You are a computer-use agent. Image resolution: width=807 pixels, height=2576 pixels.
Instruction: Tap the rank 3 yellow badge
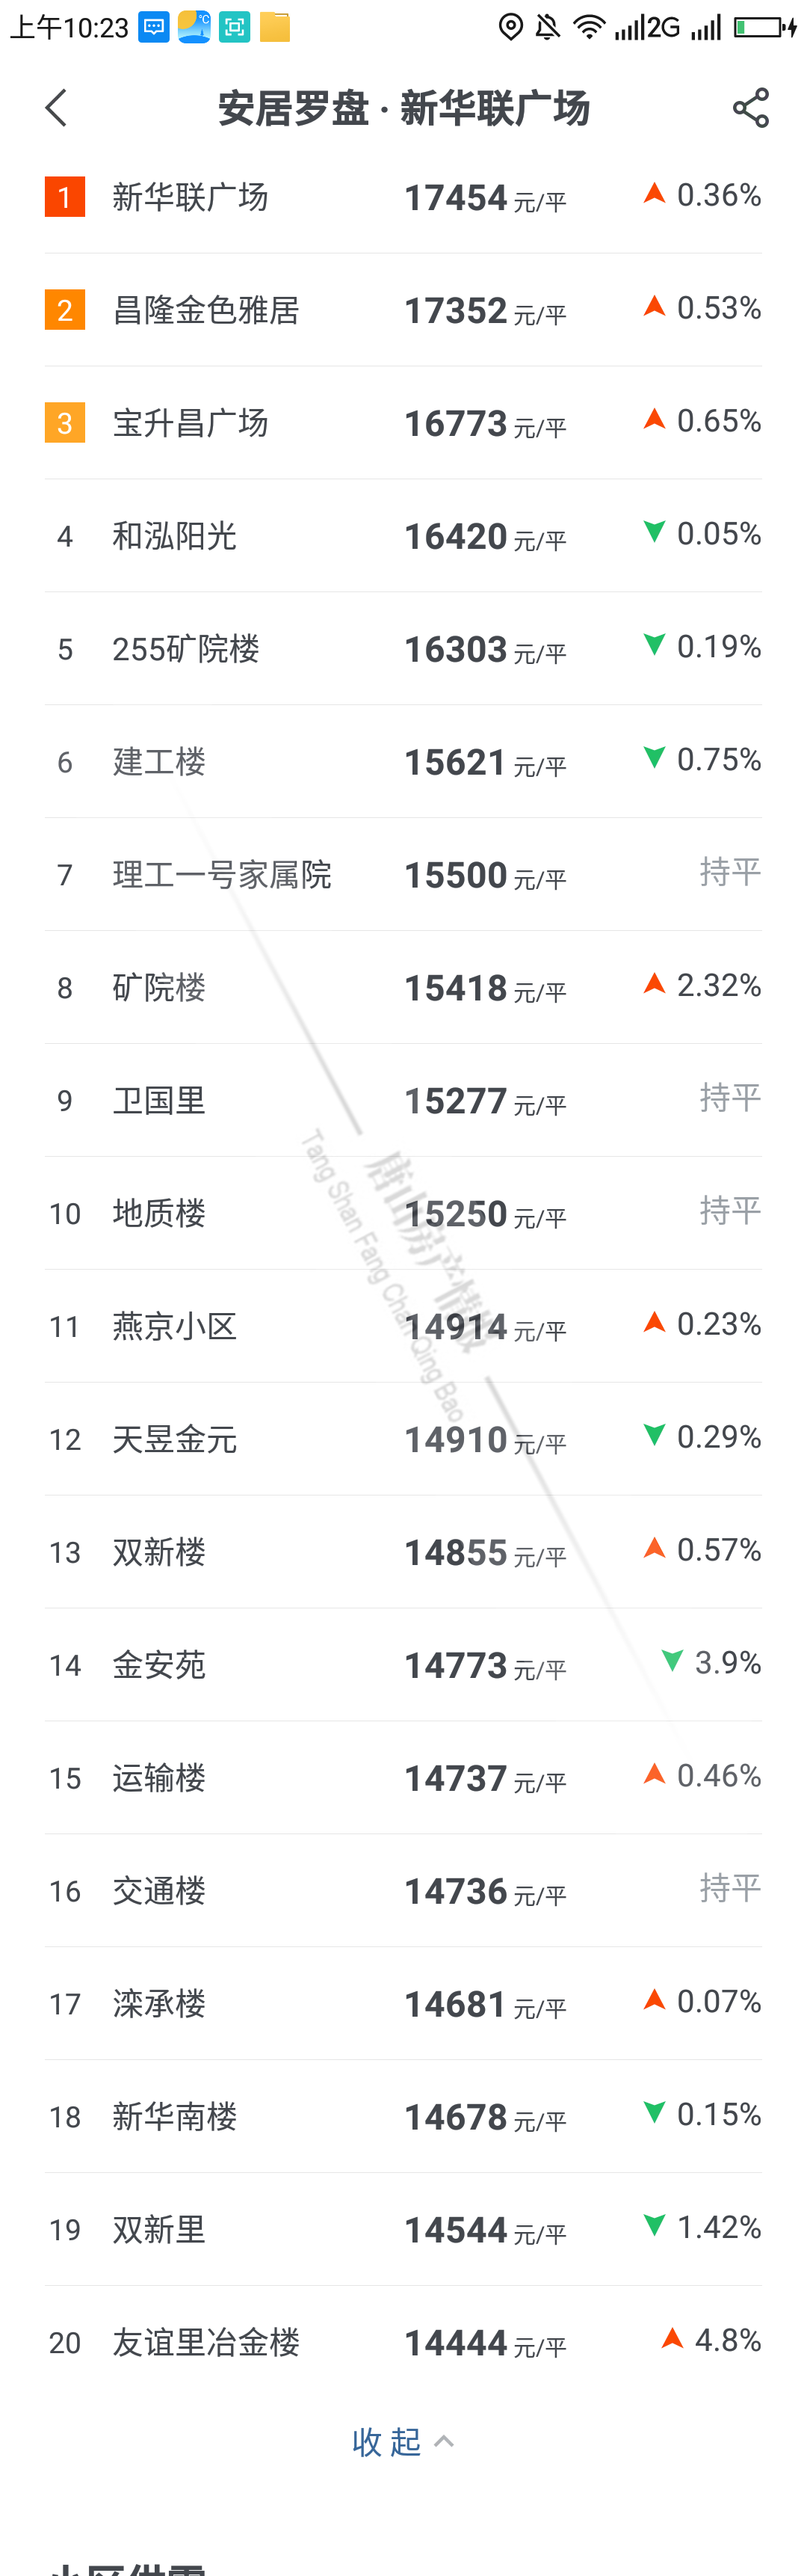[x=65, y=423]
